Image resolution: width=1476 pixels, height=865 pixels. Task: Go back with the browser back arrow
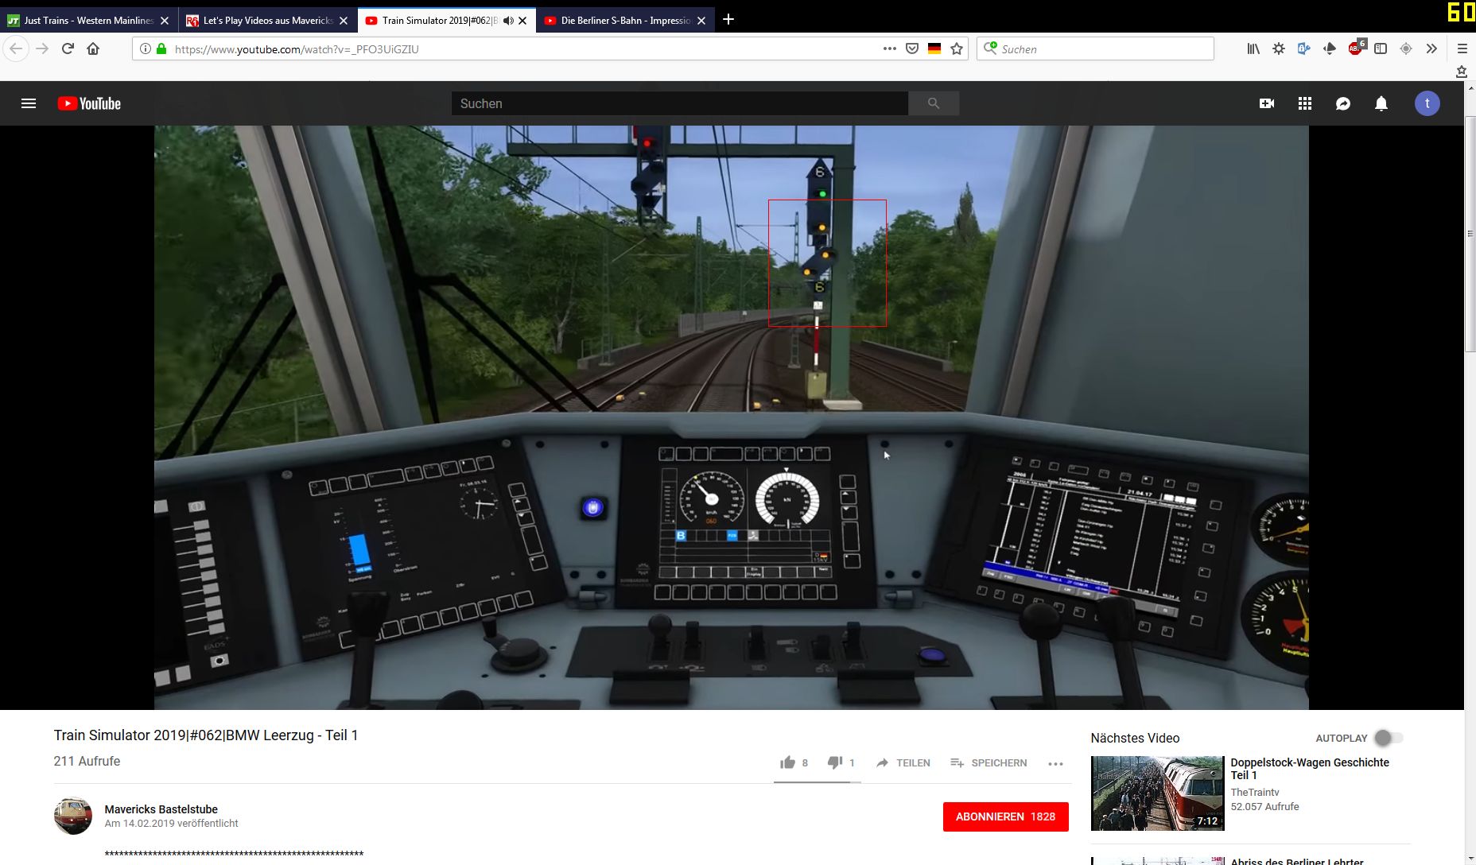point(16,48)
